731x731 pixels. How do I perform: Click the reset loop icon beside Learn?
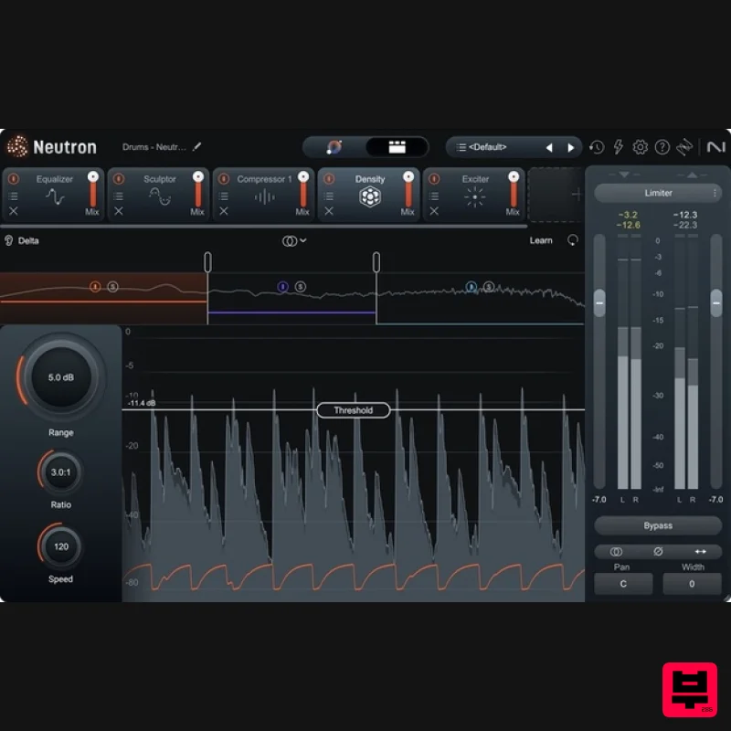pyautogui.click(x=572, y=240)
